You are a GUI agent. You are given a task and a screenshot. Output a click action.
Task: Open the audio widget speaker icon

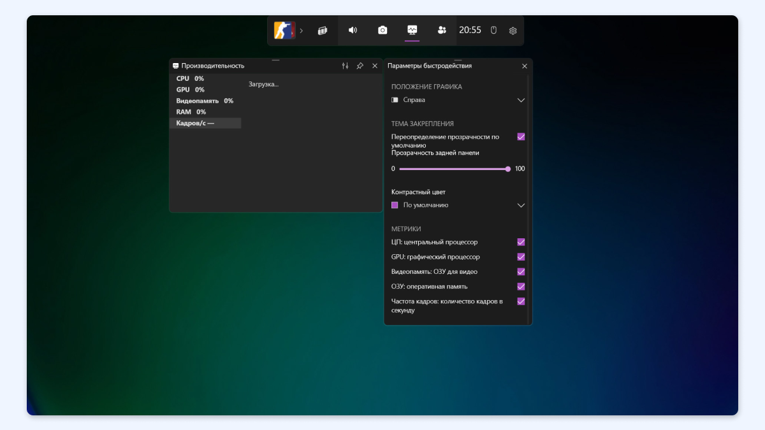click(353, 30)
